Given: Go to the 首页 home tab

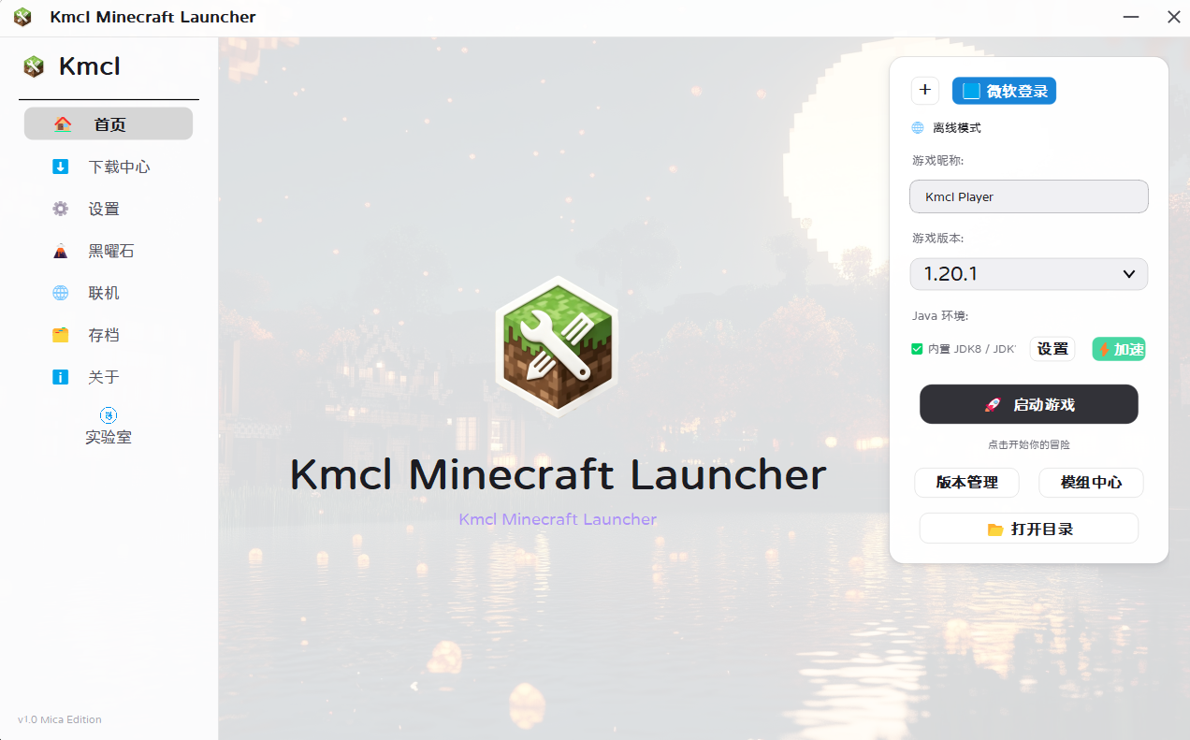Looking at the screenshot, I should [109, 124].
